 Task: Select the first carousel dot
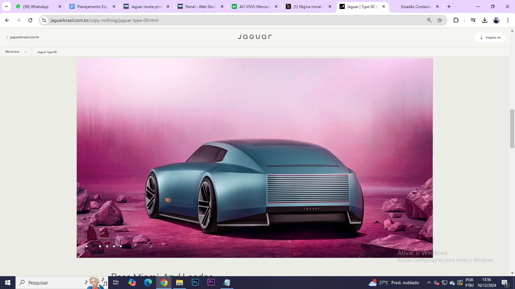[87, 246]
